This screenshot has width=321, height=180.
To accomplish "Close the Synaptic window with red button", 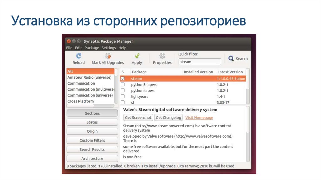I will (69, 41).
